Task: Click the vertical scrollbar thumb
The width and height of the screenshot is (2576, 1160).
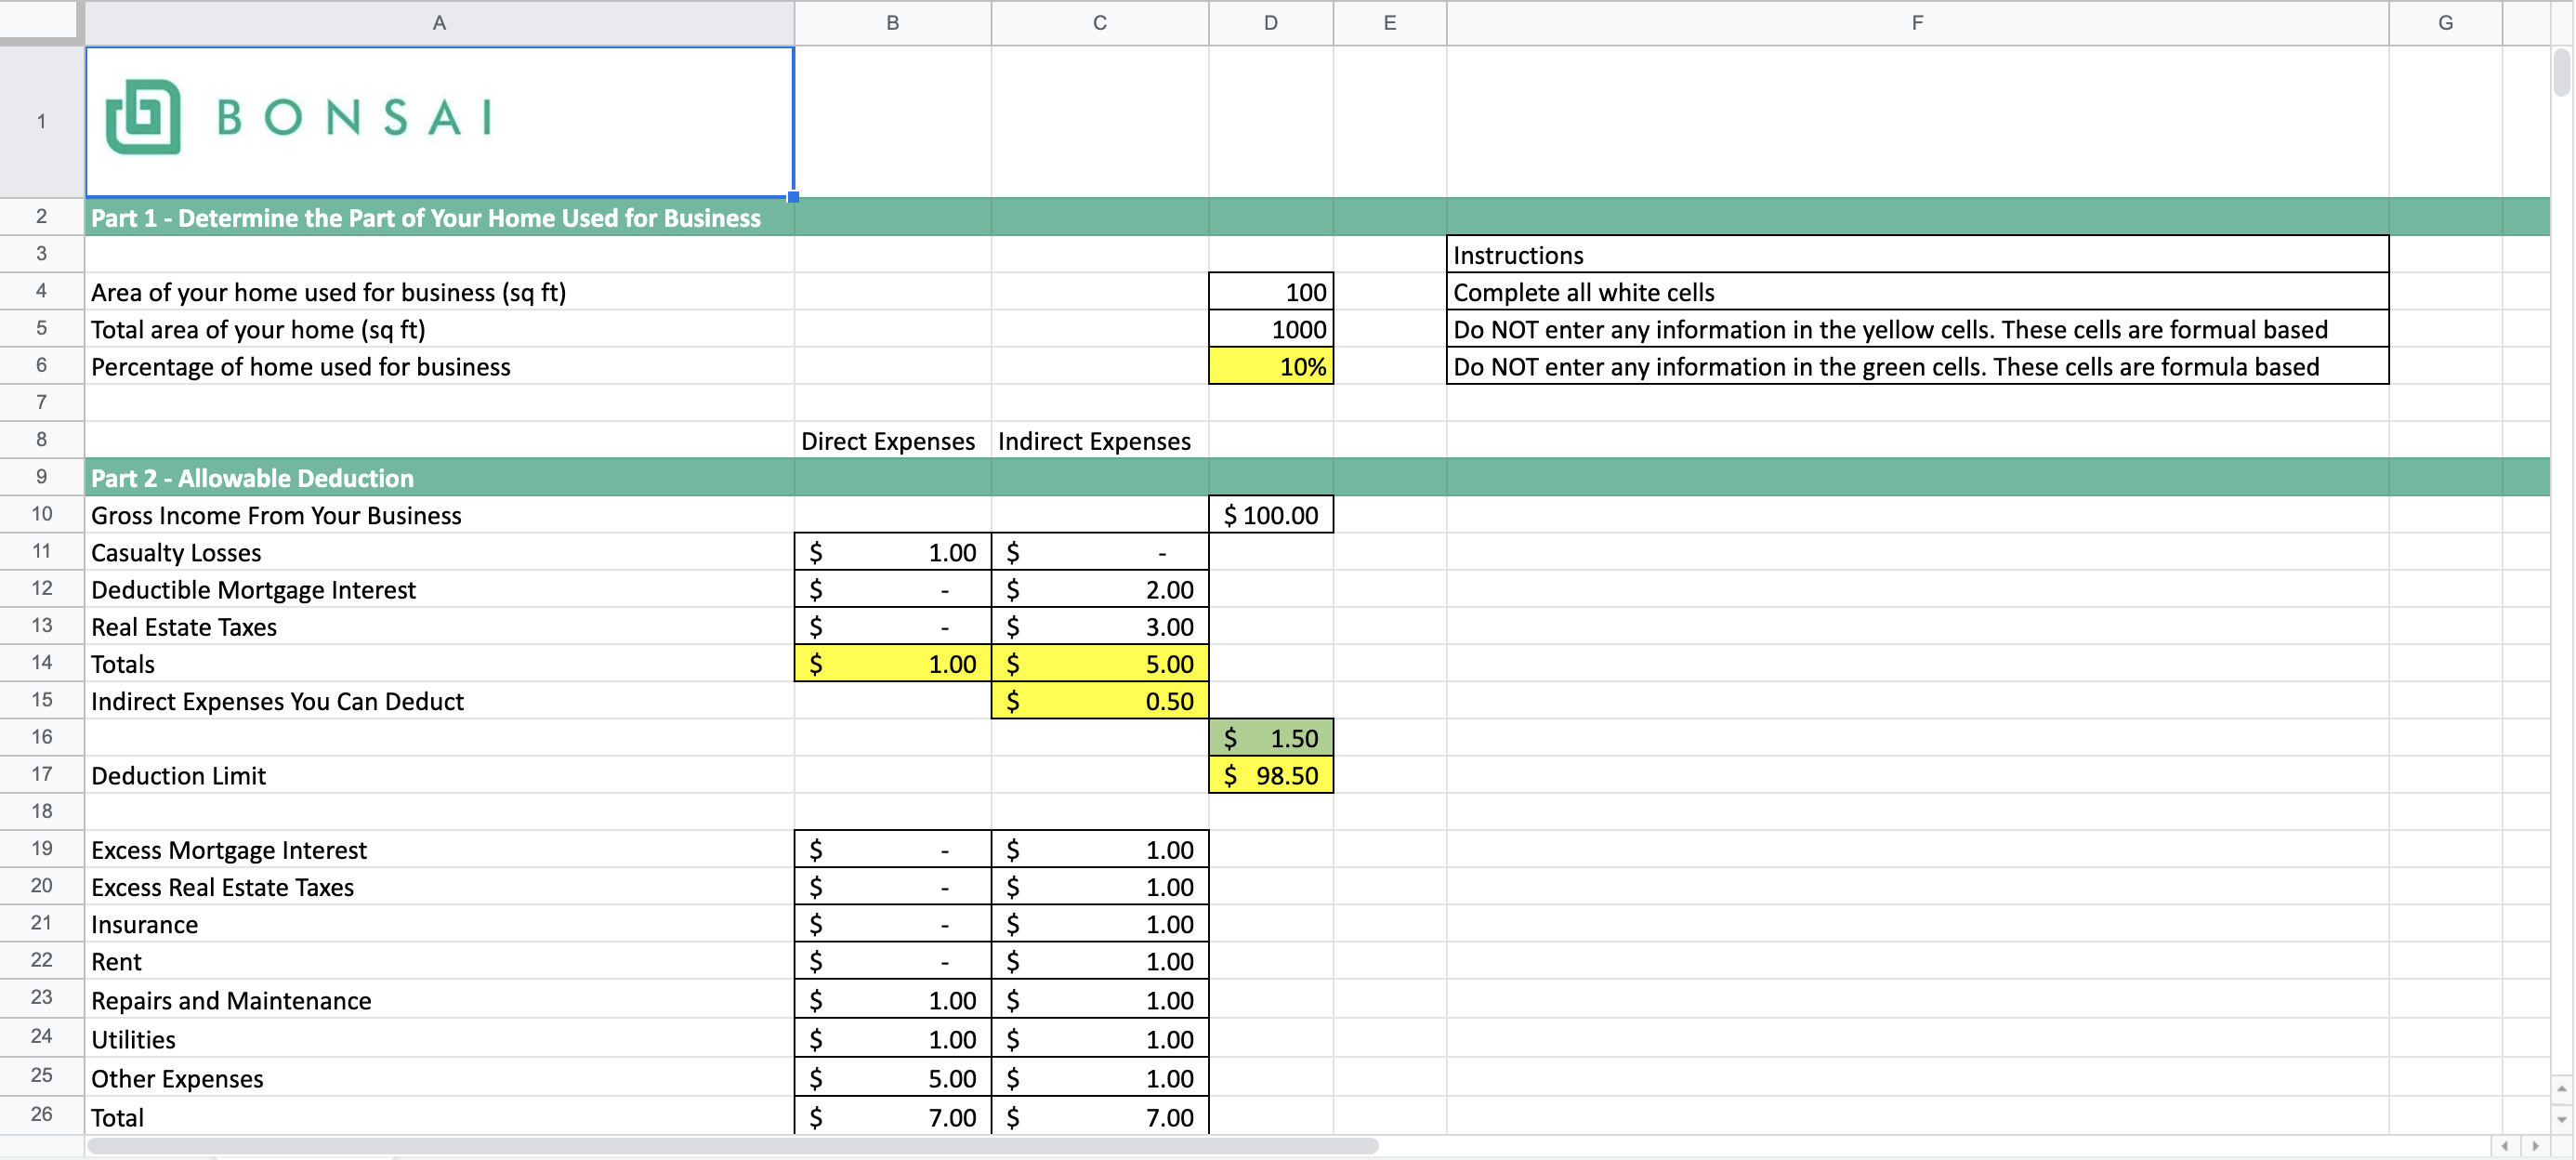Action: [x=2561, y=72]
